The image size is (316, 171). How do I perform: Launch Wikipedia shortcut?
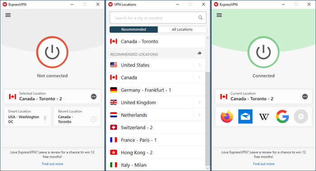click(264, 117)
